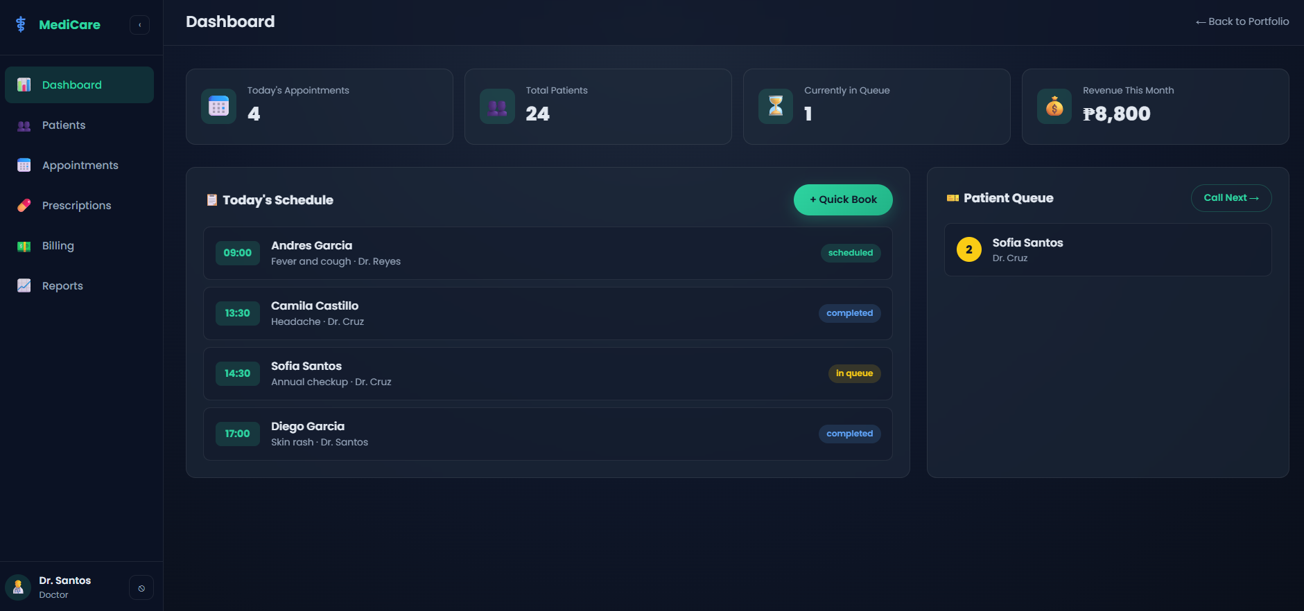This screenshot has height=611, width=1304.
Task: Click the Revenue This Month label
Action: 1129,90
